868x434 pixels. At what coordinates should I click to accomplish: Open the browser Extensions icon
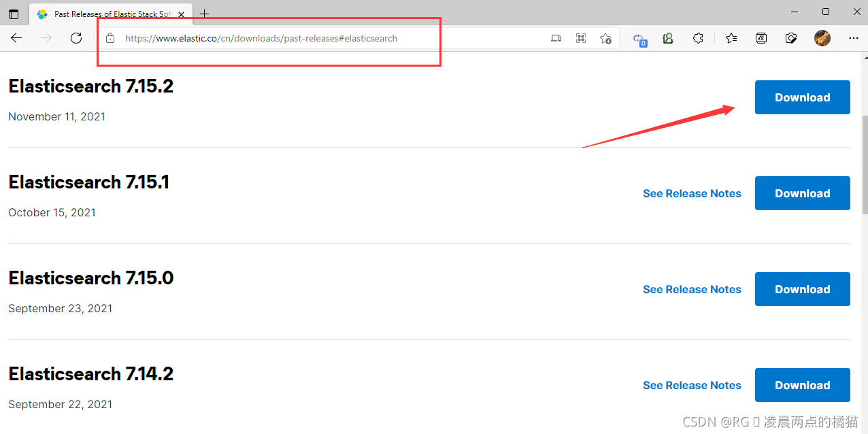coord(698,38)
